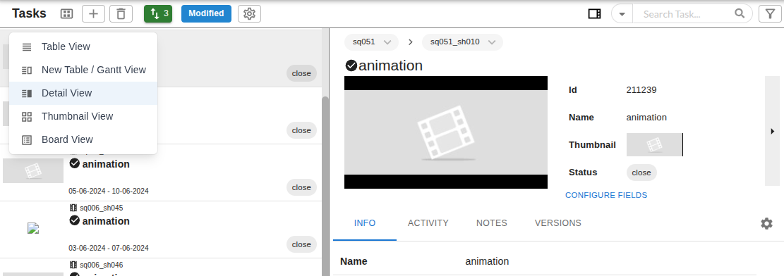Click the Table View list icon

[x=27, y=47]
